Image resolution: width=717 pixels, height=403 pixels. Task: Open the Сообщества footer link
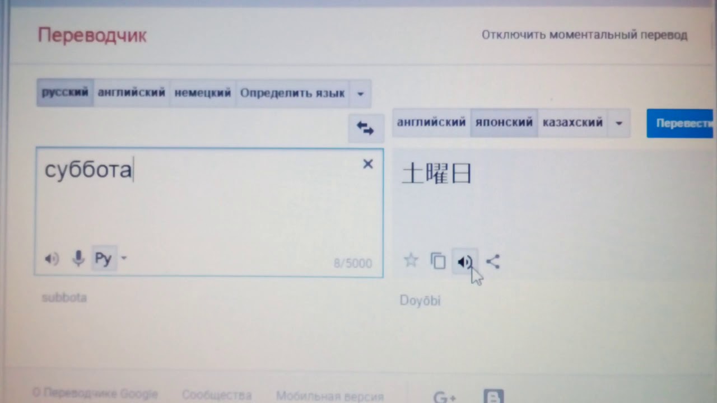coord(217,396)
